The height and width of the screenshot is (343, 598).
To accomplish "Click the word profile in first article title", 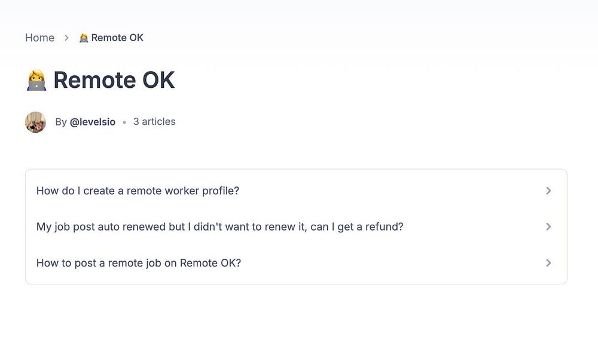I will point(220,191).
